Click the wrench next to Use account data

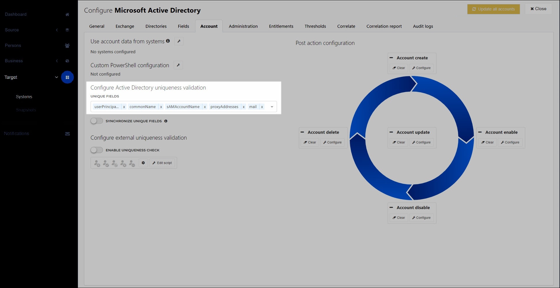click(x=179, y=41)
